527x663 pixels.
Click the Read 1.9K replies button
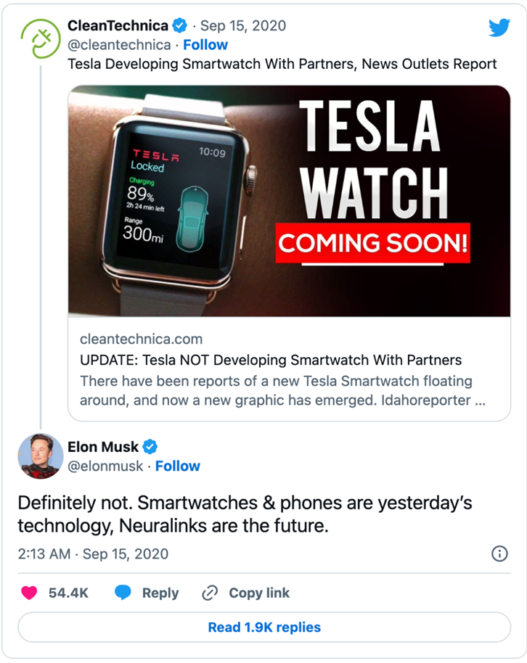click(264, 627)
